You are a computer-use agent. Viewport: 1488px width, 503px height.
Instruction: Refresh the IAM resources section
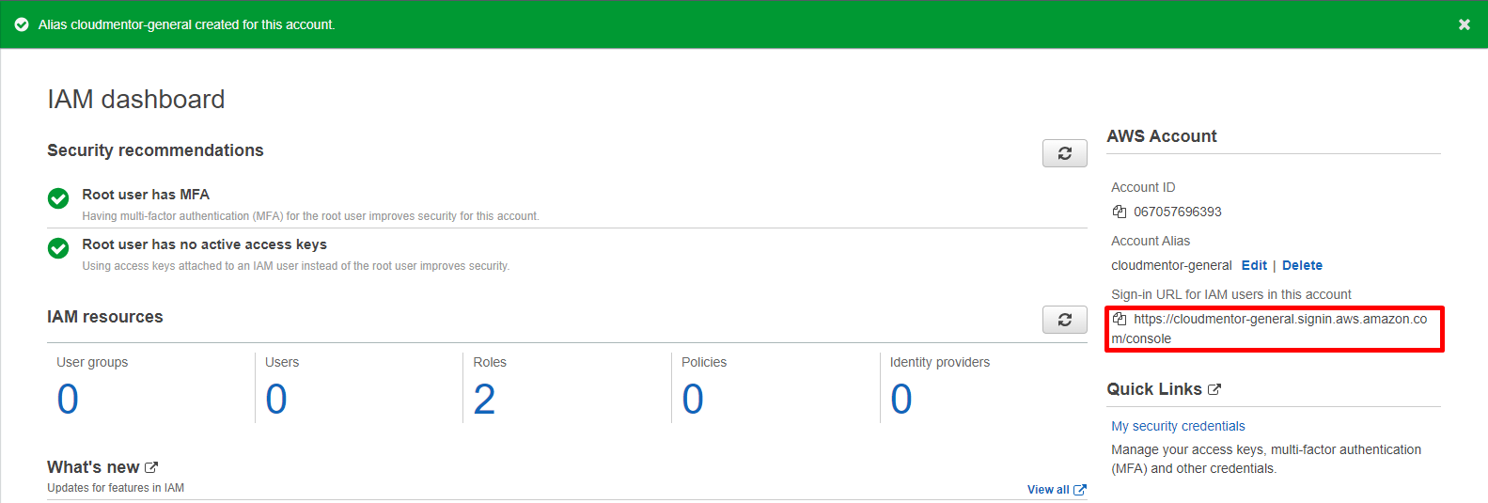[1064, 320]
